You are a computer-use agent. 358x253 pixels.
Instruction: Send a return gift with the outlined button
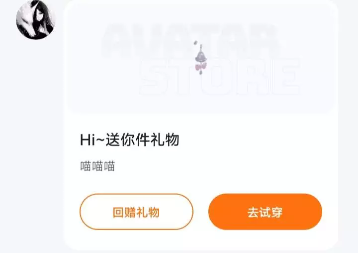136,212
